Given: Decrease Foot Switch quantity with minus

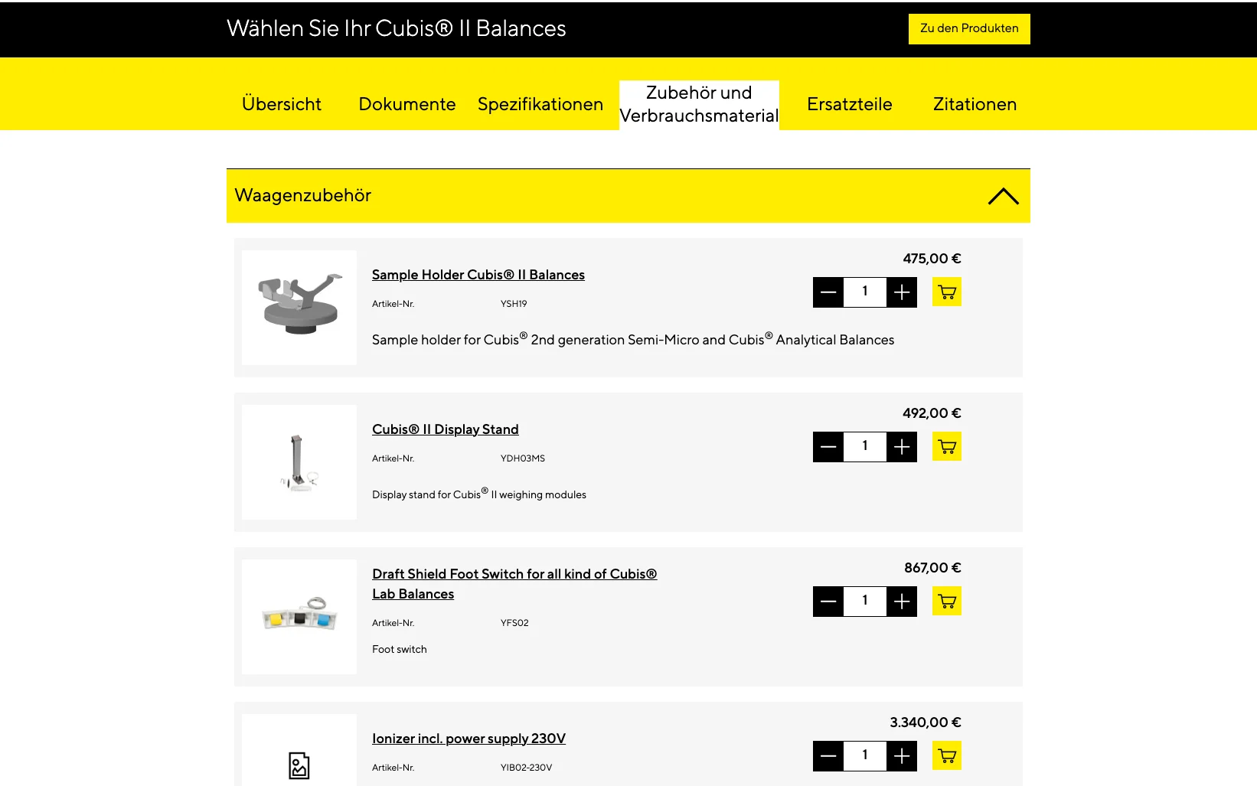Looking at the screenshot, I should point(828,601).
